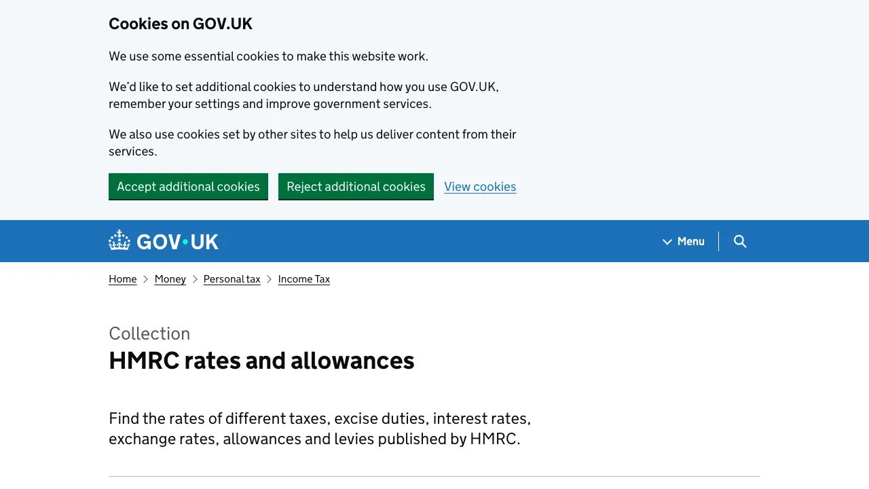Click the GOV.UK crown logo icon
This screenshot has height=489, width=869.
(x=119, y=240)
